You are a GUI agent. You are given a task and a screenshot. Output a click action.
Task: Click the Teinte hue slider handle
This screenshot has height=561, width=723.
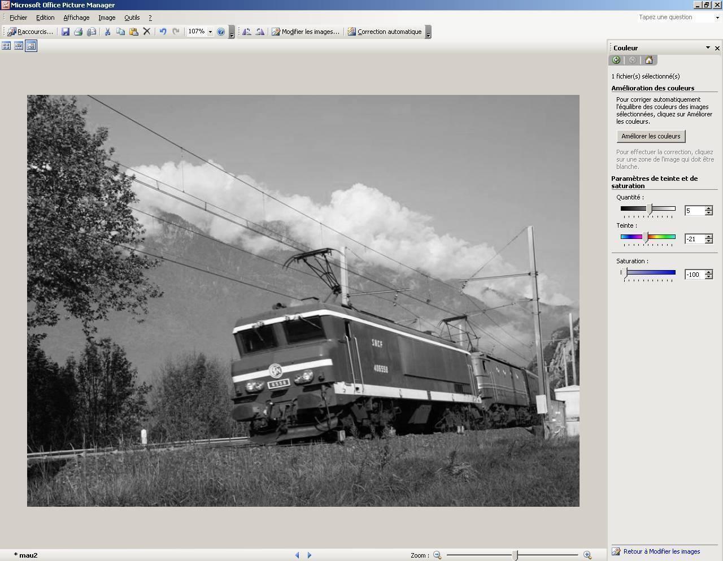pos(646,237)
